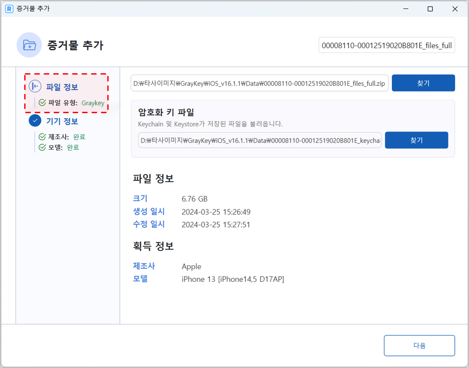The image size is (469, 368).
Task: Click the file size value 6.76 GB
Action: [194, 199]
